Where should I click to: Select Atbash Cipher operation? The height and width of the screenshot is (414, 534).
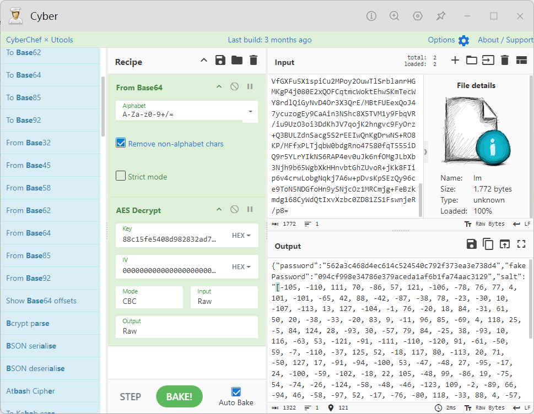(x=50, y=391)
